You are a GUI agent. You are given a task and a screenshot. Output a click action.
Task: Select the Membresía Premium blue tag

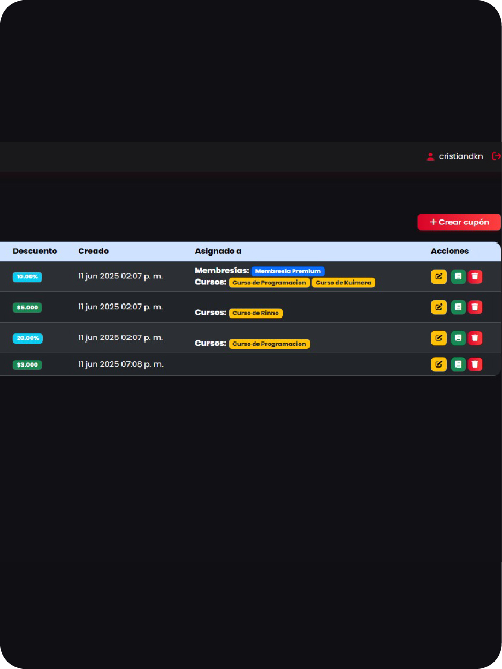[288, 271]
